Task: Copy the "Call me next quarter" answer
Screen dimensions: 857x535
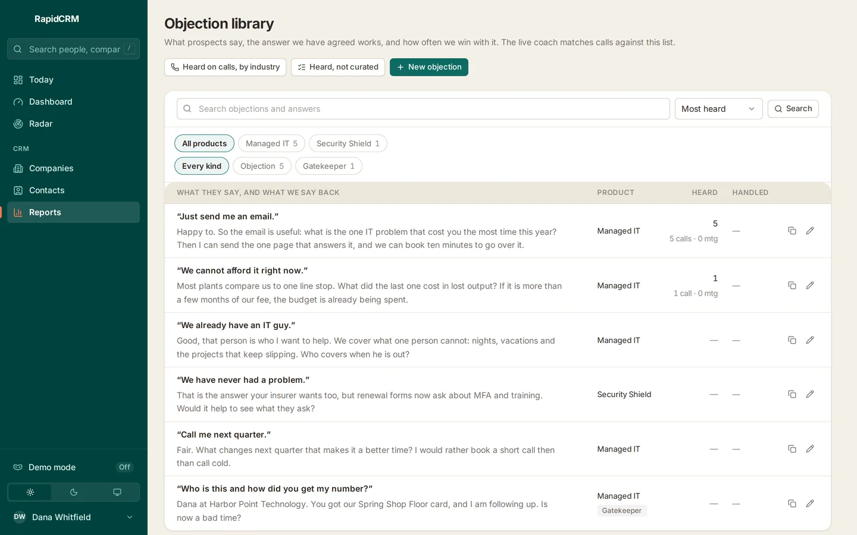Action: pos(792,449)
